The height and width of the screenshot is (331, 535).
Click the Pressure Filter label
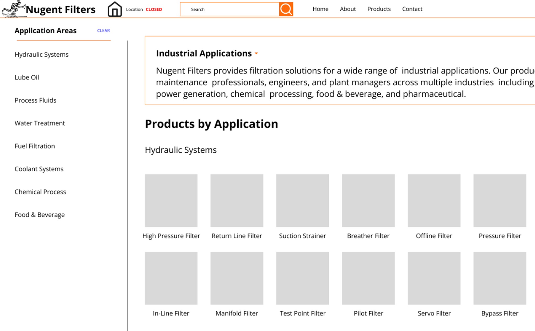click(500, 236)
